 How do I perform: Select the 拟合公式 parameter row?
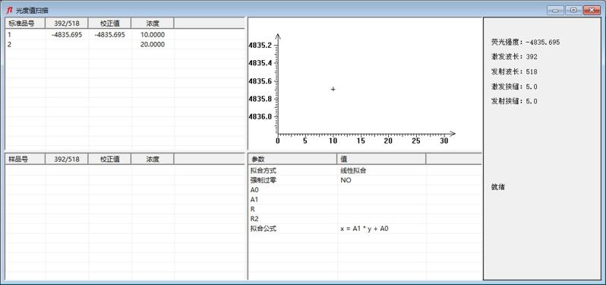click(365, 229)
